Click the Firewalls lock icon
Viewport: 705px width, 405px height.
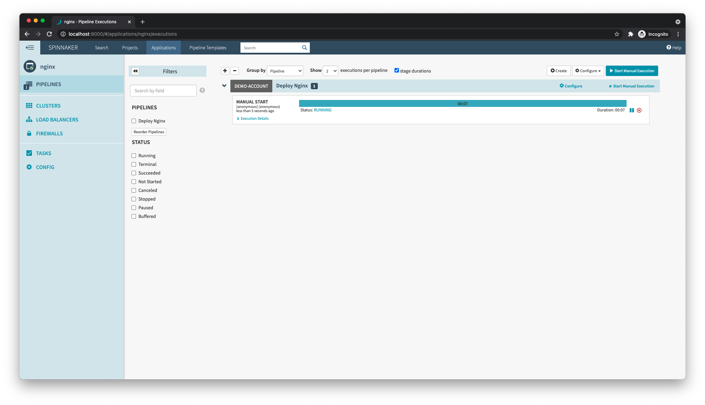point(29,133)
